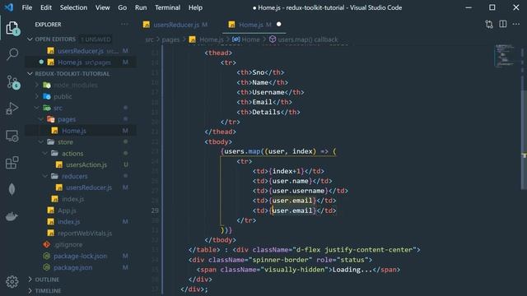Place cursor on line number 29

(x=155, y=210)
